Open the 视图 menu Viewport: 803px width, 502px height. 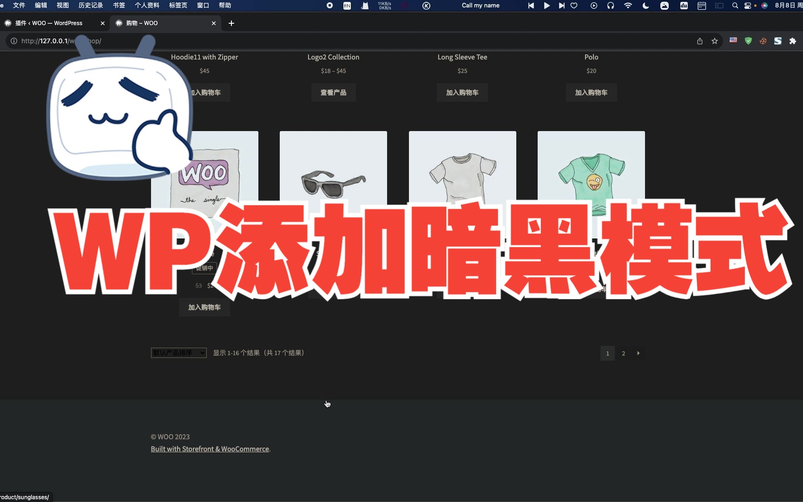click(x=63, y=6)
